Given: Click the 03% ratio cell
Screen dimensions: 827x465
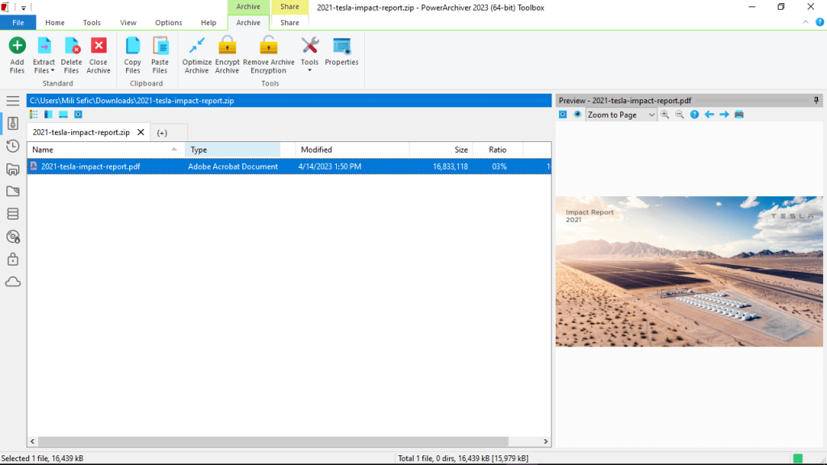Looking at the screenshot, I should pyautogui.click(x=499, y=166).
